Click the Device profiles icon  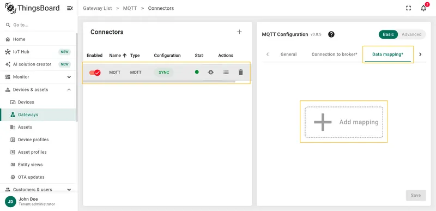(13, 140)
